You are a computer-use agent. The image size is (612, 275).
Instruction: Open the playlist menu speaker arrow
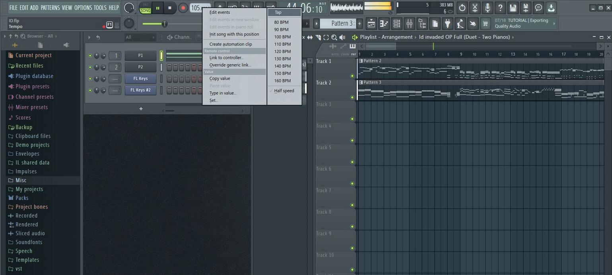click(x=354, y=37)
